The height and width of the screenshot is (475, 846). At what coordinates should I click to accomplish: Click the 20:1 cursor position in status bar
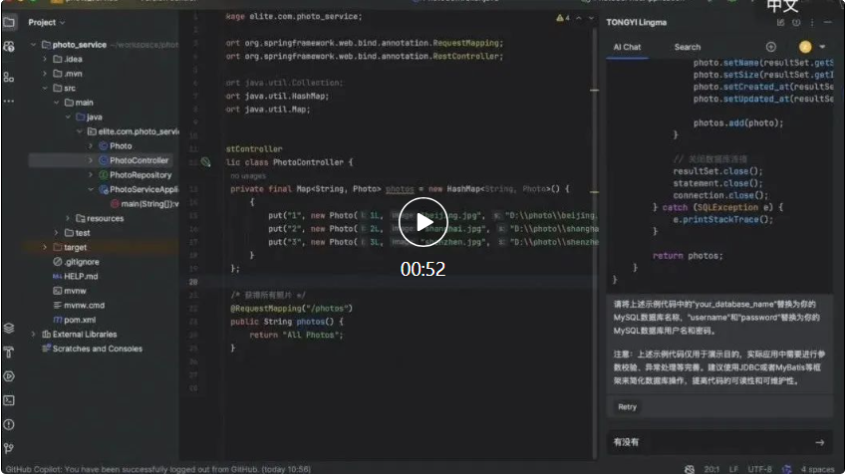tap(711, 470)
